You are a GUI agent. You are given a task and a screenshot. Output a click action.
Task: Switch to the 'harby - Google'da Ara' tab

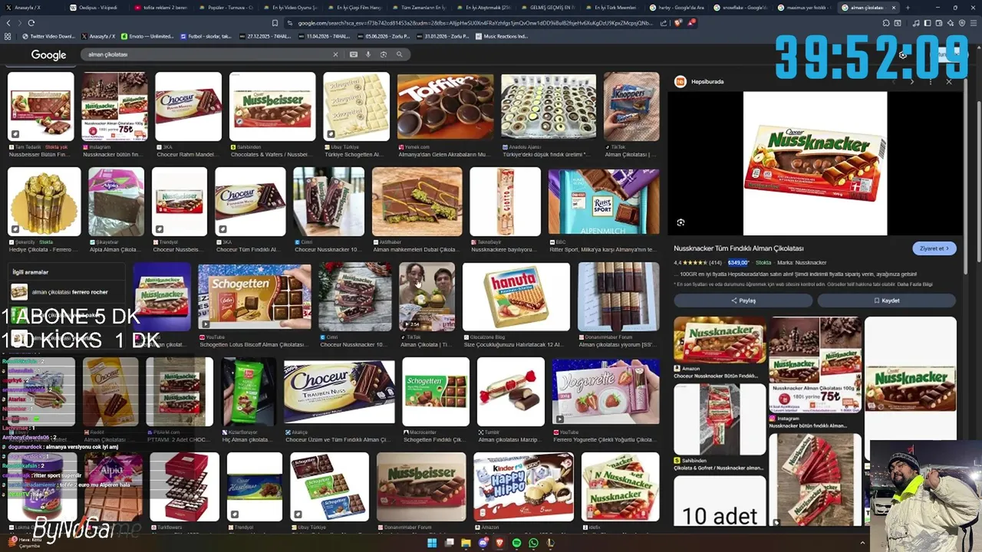678,8
